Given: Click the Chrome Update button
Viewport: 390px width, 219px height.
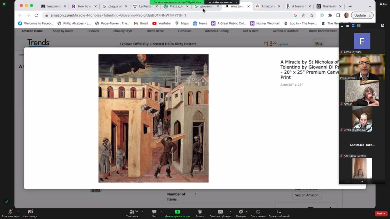Looking at the screenshot, I should point(362,15).
